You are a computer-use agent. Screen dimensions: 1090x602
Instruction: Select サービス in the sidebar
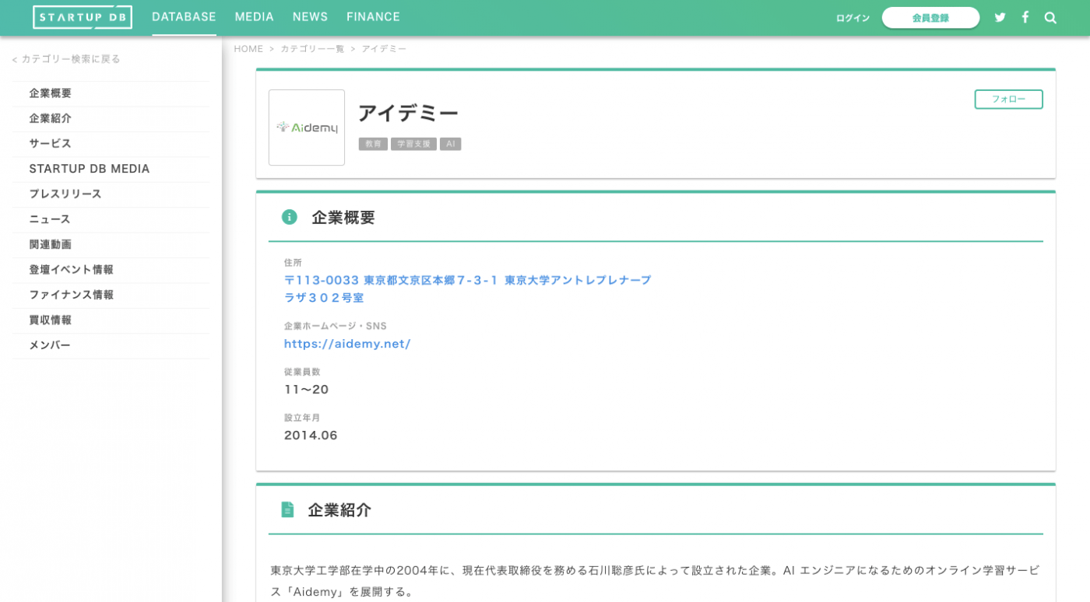pos(111,144)
